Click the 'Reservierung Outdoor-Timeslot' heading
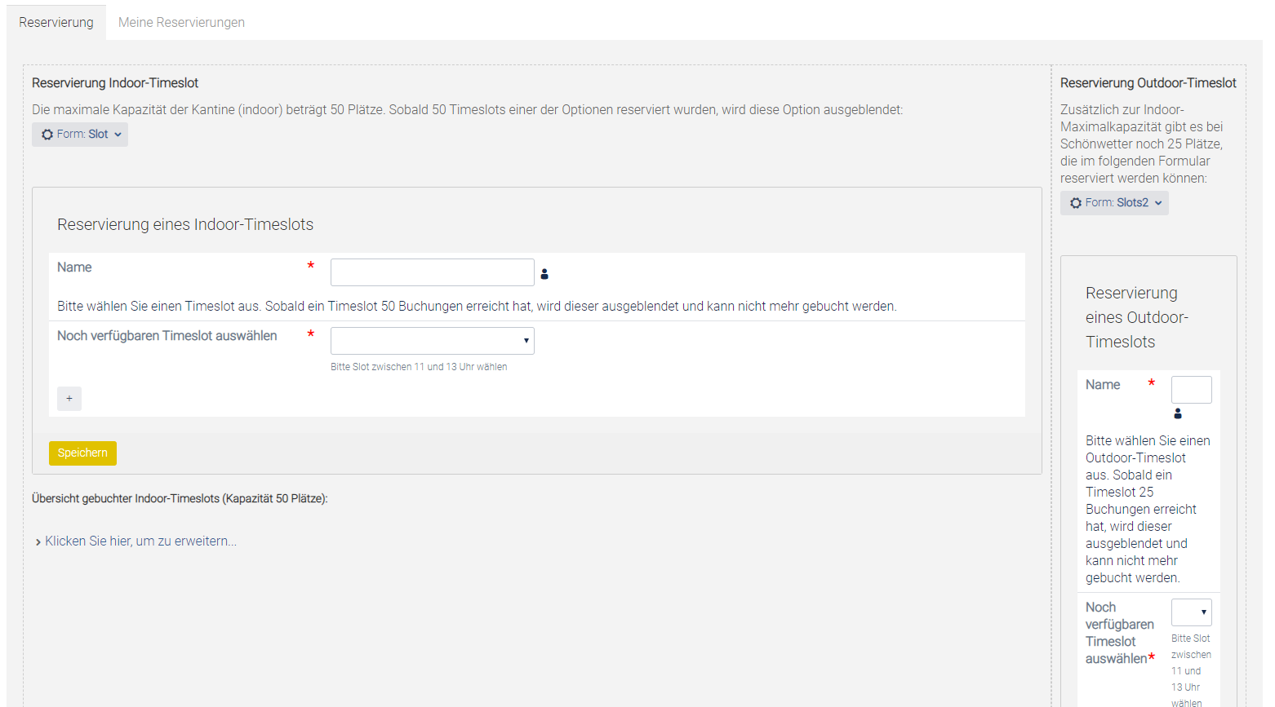The width and height of the screenshot is (1275, 707). tap(1148, 83)
